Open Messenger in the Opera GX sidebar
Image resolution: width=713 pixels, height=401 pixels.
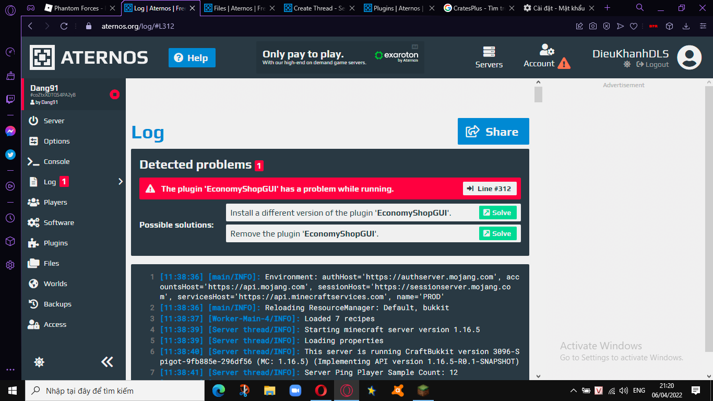tap(10, 131)
